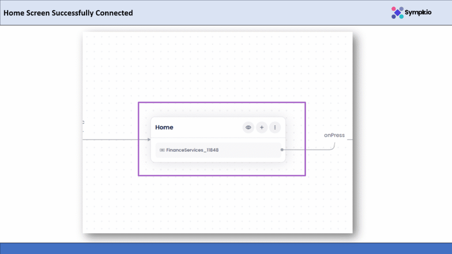Select the Home node title
452x254 pixels.
pos(164,127)
